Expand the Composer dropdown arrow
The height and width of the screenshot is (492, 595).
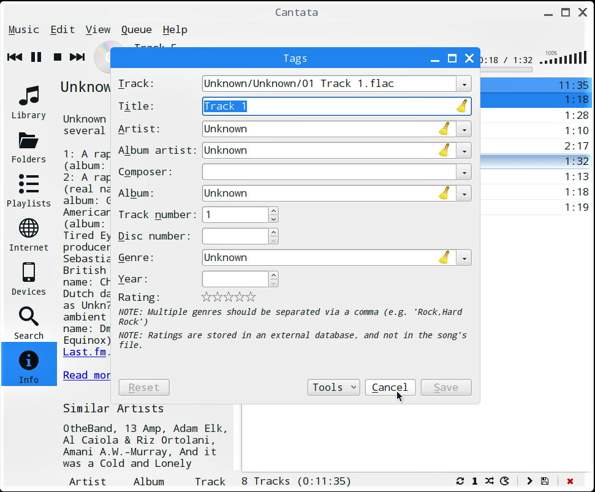pos(464,173)
